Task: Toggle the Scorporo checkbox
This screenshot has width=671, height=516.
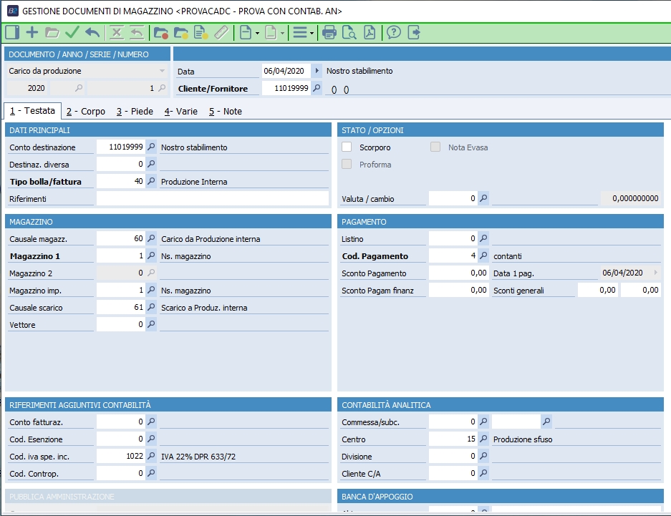Action: pos(347,147)
